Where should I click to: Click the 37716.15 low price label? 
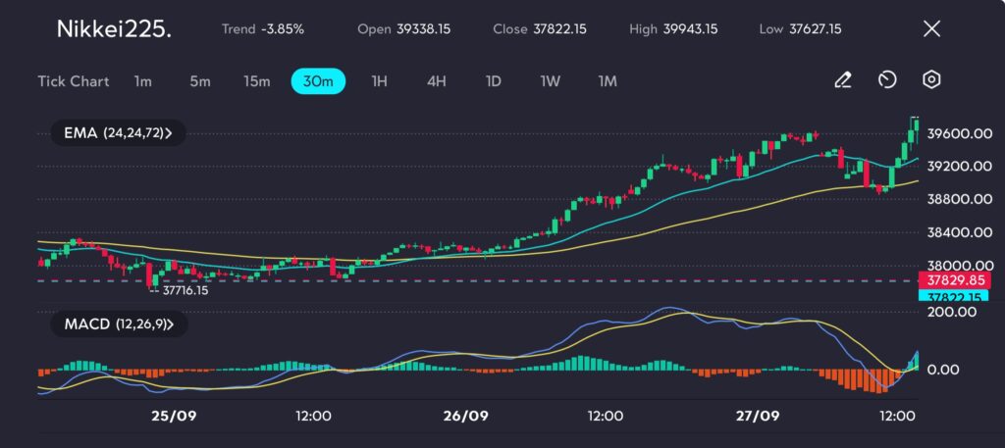[185, 290]
